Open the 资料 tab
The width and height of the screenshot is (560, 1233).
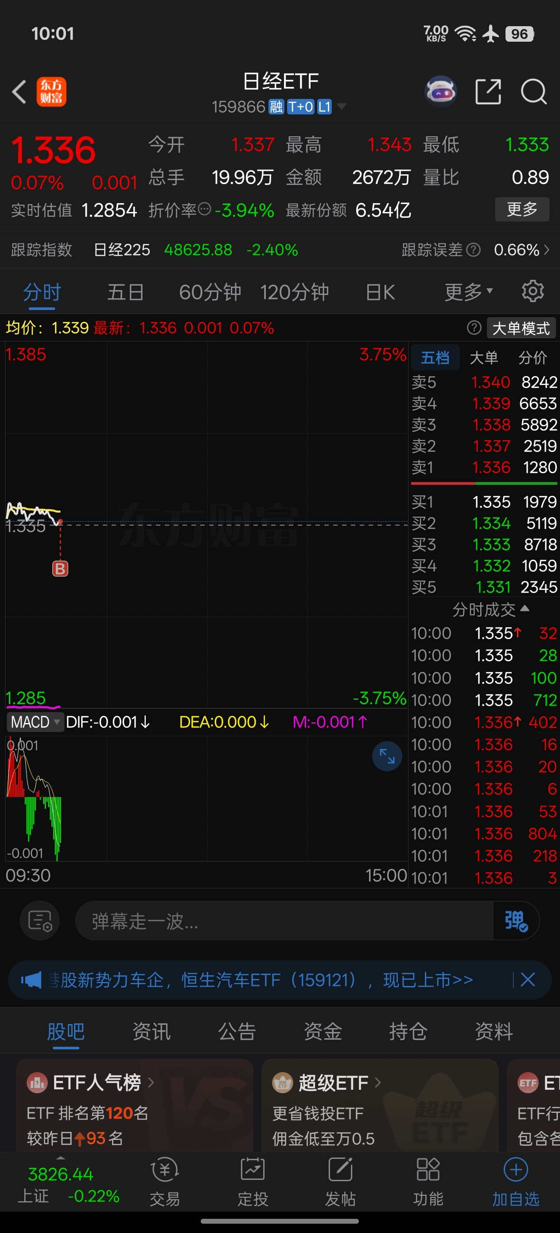pyautogui.click(x=494, y=1032)
